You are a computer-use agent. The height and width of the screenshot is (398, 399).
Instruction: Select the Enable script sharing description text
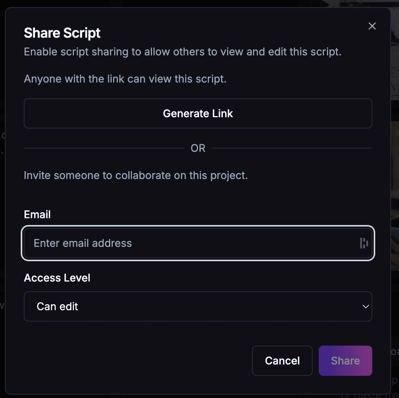[182, 52]
